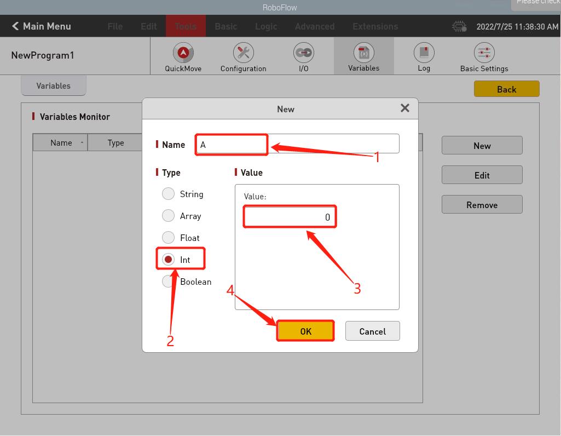This screenshot has width=561, height=436.
Task: Open the I/O toolbar icon
Action: [x=303, y=53]
